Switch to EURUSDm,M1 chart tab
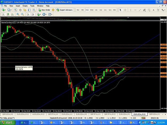 (125, 114)
